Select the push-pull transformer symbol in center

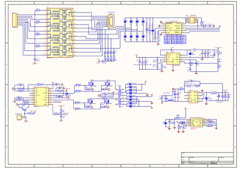point(120,97)
